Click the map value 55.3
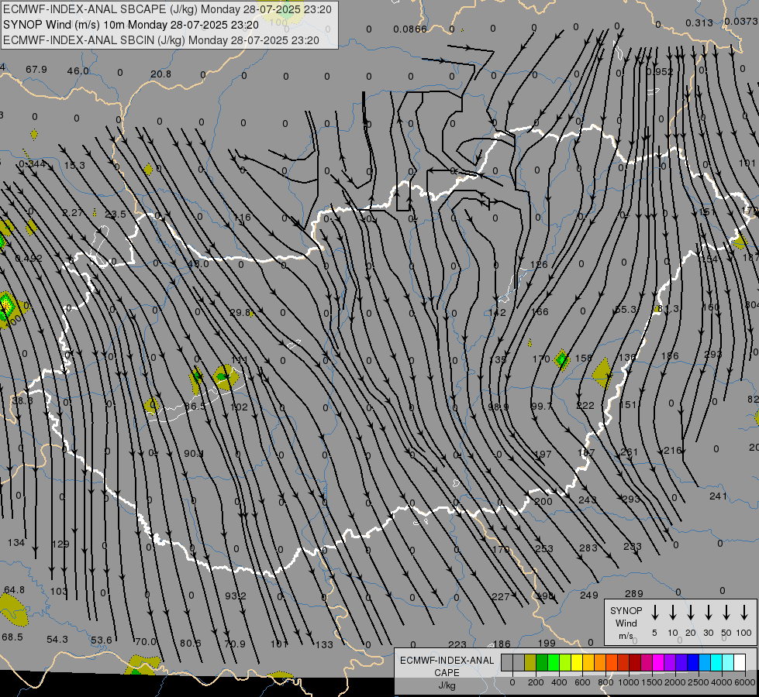The height and width of the screenshot is (697, 759). coord(625,310)
